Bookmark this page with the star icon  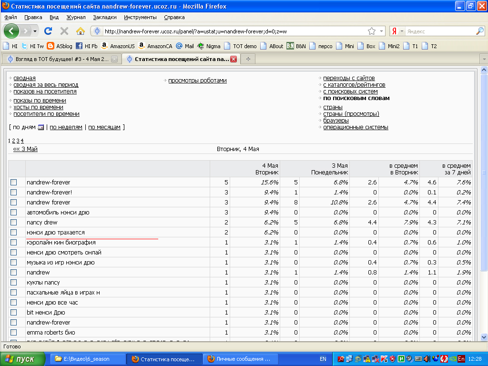[x=371, y=31]
